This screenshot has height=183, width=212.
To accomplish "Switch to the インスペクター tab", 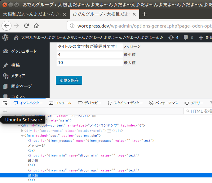I will tap(28, 103).
